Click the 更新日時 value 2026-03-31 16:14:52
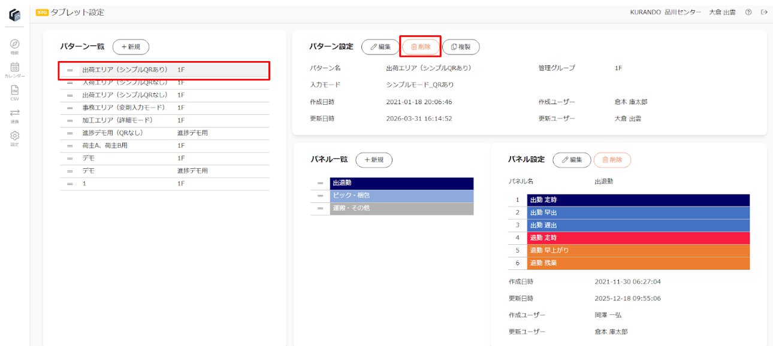The image size is (773, 346). [419, 119]
